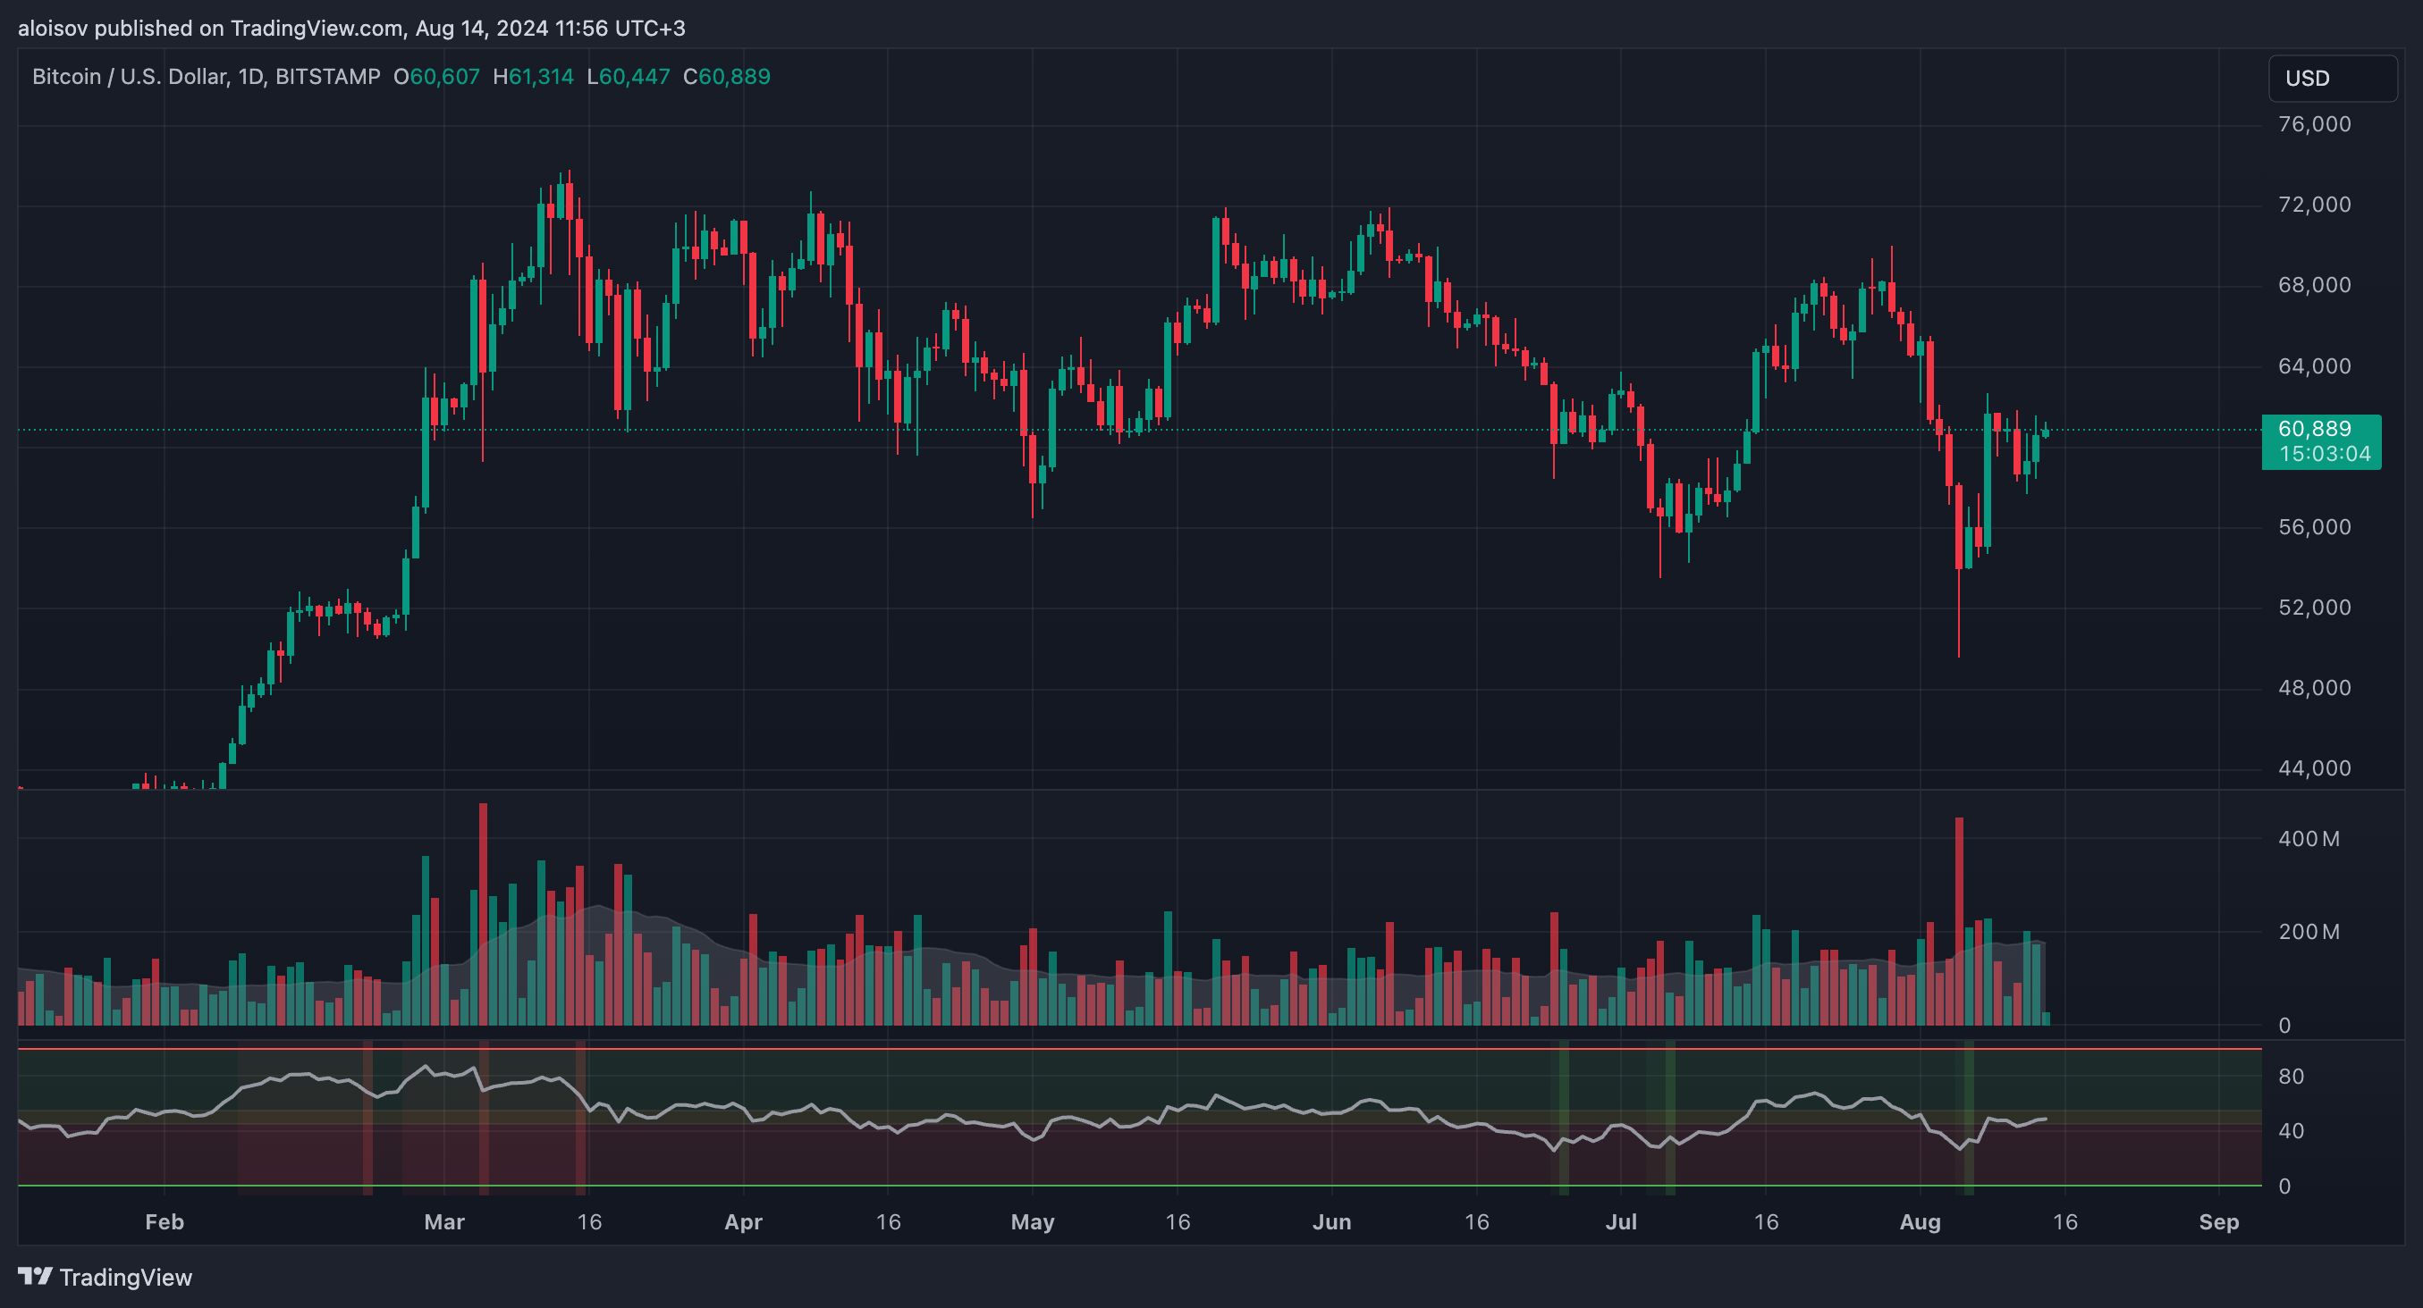The image size is (2423, 1308).
Task: Click the Aug label on time axis
Action: pyautogui.click(x=1920, y=1222)
